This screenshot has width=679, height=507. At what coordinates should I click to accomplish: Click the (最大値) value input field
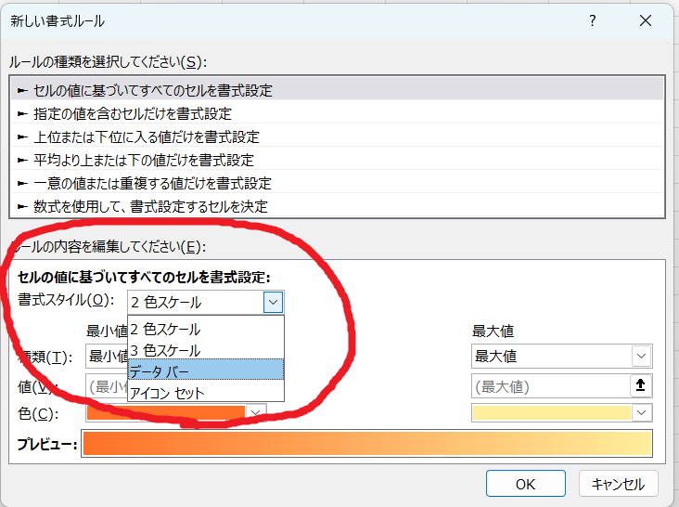coord(549,386)
